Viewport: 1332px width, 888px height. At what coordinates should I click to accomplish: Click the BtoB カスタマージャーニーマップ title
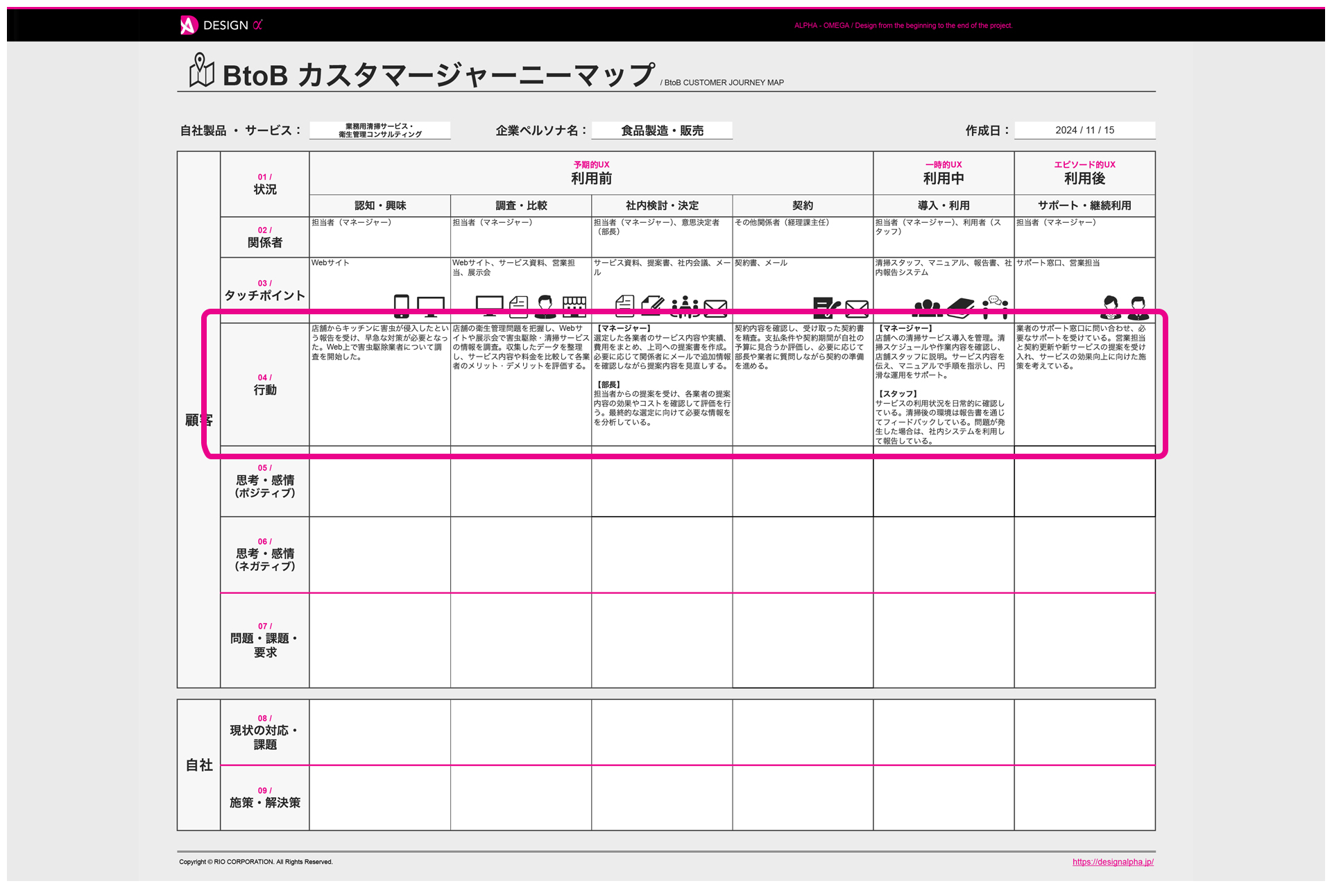[x=438, y=74]
